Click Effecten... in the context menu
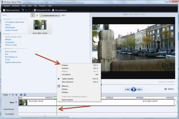Image resolution: width=179 pixels, height=119 pixels. pyautogui.click(x=65, y=86)
